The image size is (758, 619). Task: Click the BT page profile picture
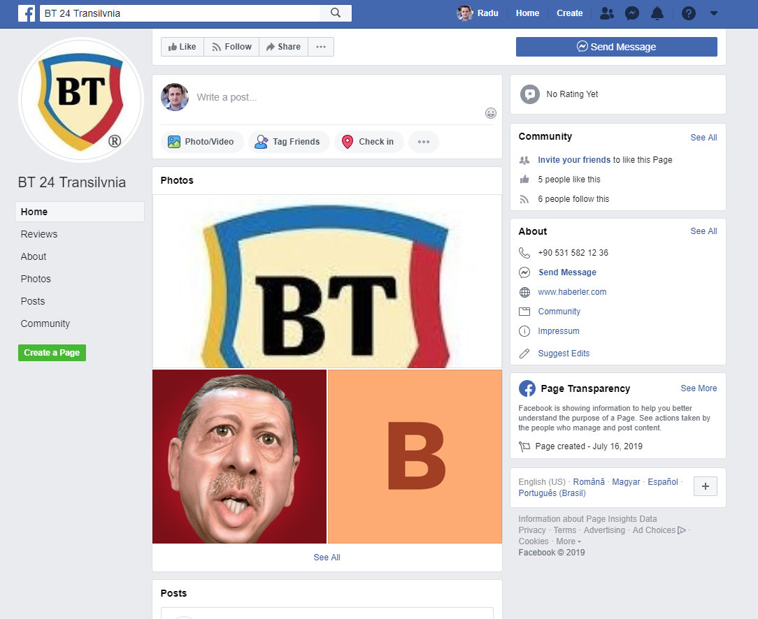tap(81, 100)
